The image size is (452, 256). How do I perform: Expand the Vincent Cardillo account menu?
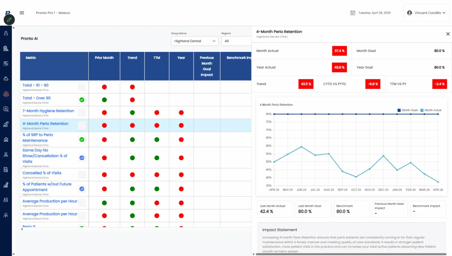[426, 13]
